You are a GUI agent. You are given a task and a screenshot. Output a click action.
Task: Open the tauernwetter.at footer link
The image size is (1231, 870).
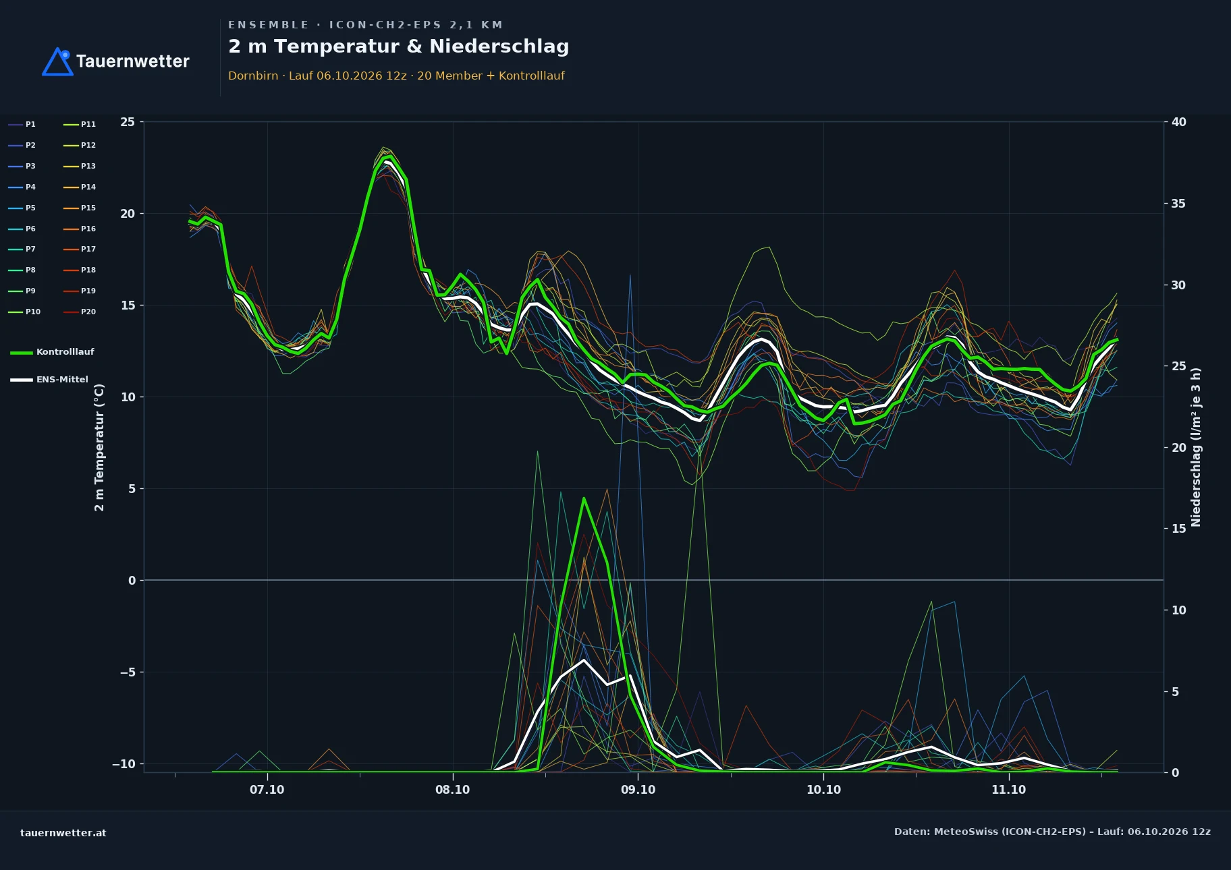pyautogui.click(x=63, y=833)
